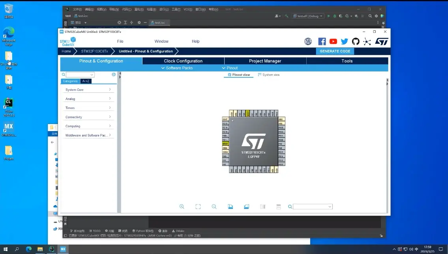This screenshot has height=254, width=448.
Task: Click the settings gear in categories panel
Action: [114, 75]
